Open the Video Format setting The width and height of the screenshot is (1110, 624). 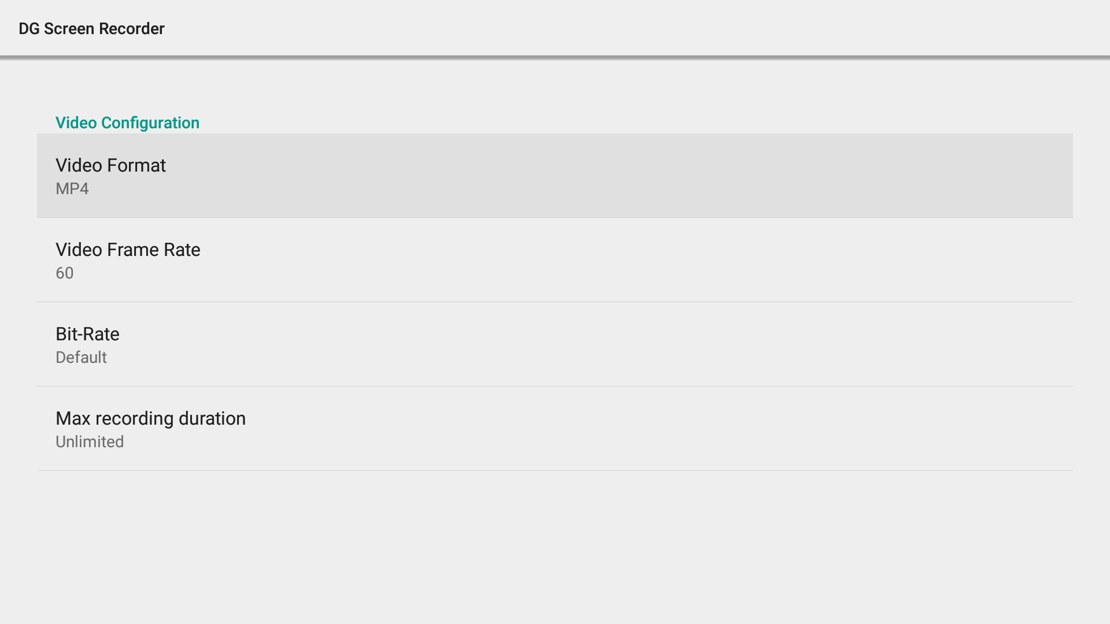coord(555,176)
